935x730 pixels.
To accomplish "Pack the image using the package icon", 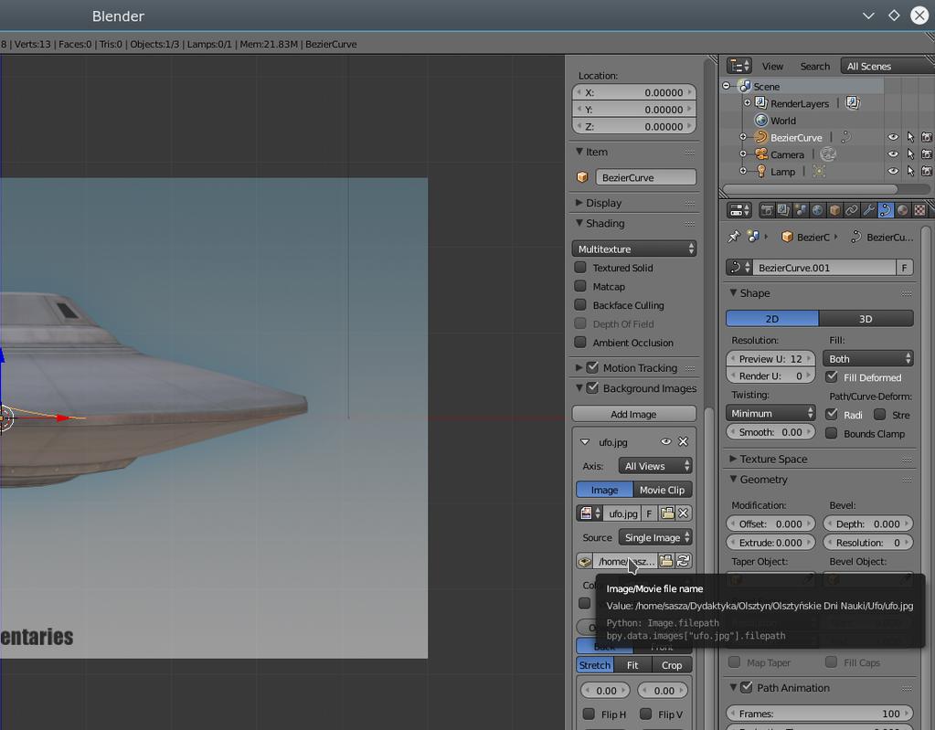I will (x=585, y=561).
